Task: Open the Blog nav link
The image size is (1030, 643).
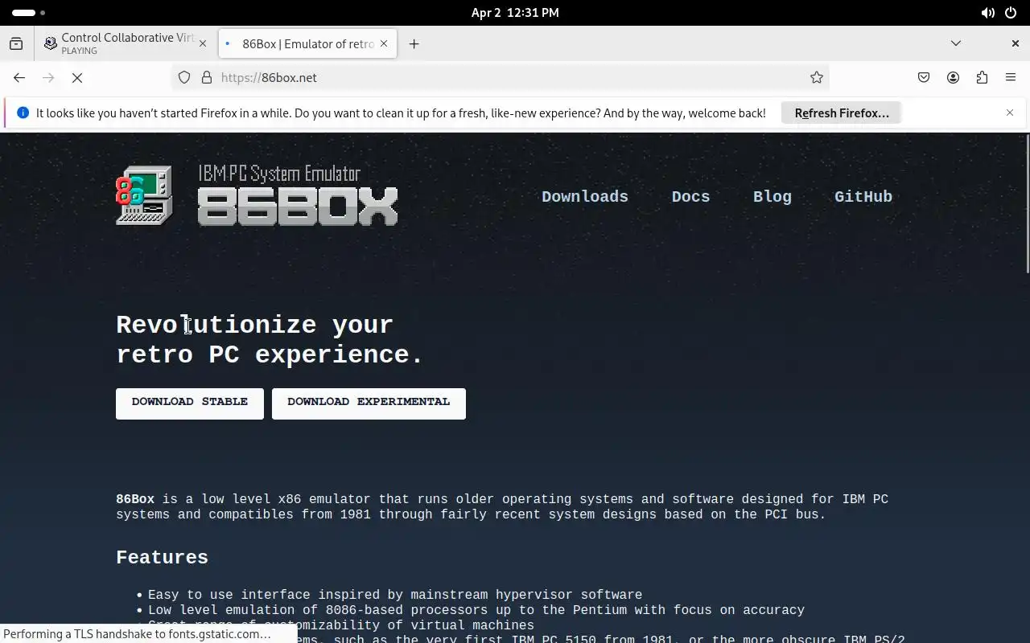Action: [x=772, y=197]
